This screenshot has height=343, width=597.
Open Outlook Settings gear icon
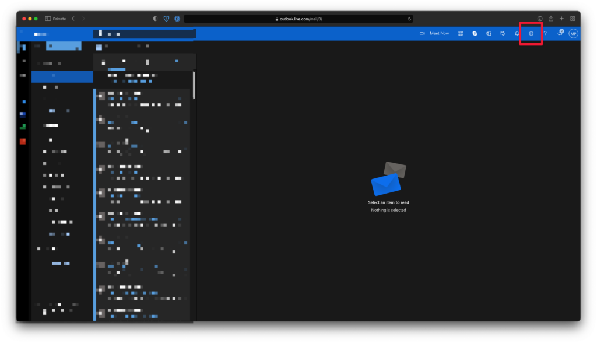tap(531, 34)
